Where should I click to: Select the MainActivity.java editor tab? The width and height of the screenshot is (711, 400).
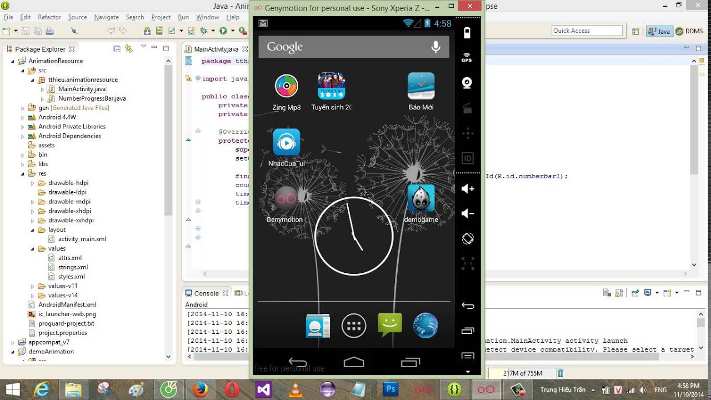coord(216,49)
